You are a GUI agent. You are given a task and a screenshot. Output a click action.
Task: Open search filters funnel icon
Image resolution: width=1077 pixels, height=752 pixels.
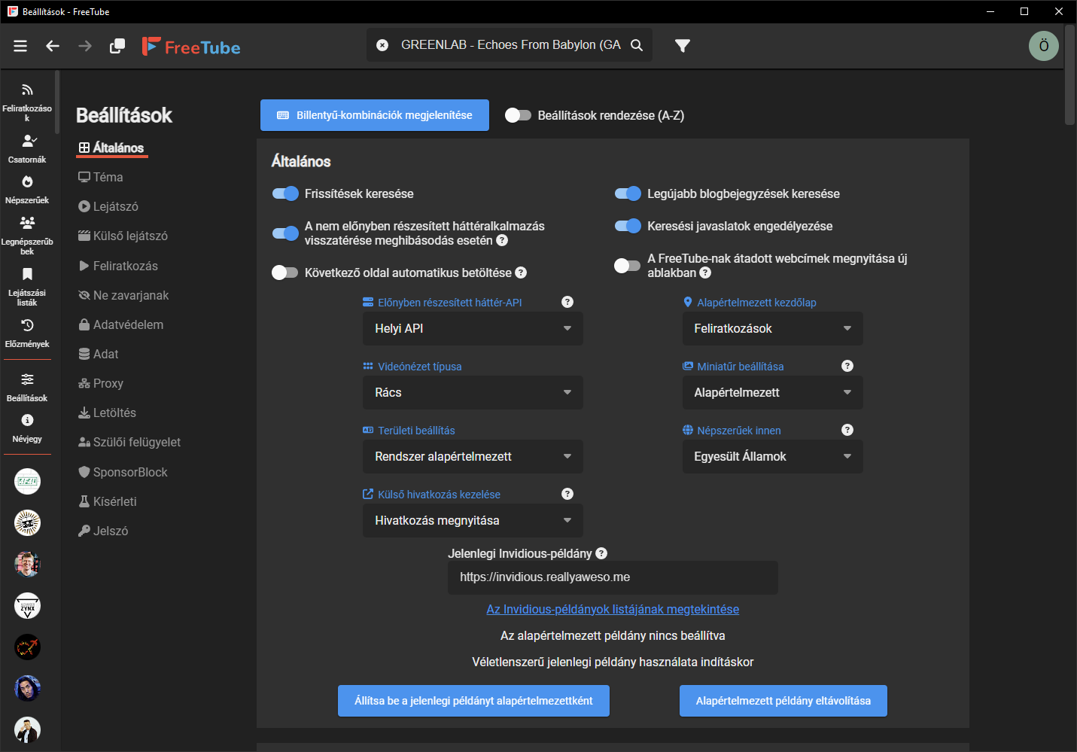click(683, 46)
